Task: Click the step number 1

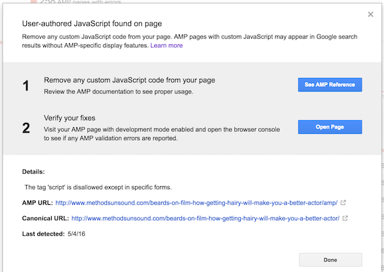Action: (26, 86)
